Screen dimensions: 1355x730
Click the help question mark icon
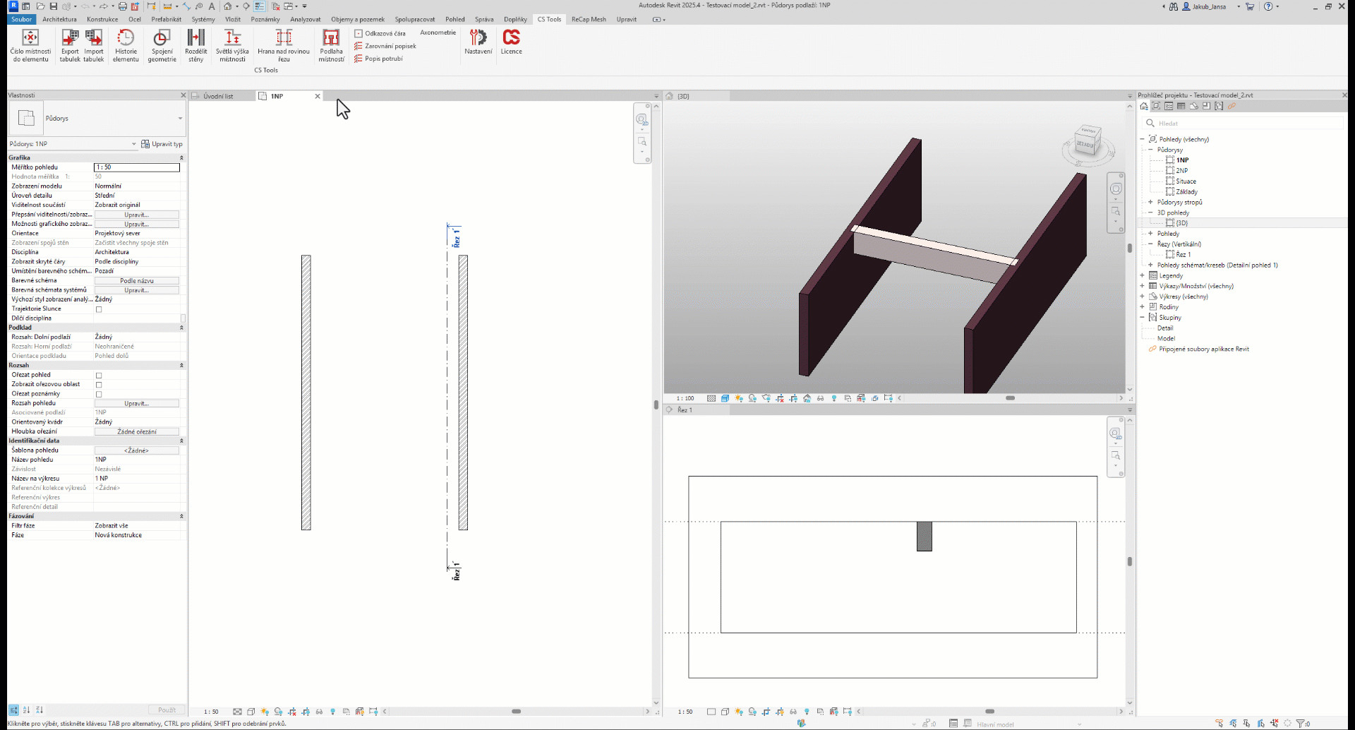click(1268, 6)
